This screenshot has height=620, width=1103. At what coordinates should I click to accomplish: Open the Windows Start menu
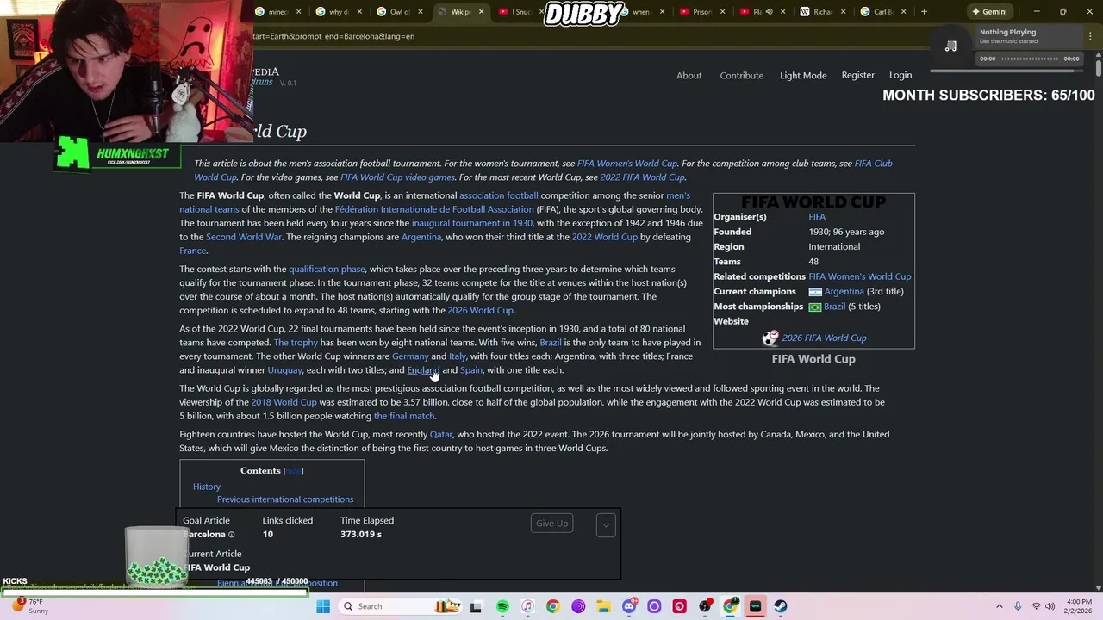pos(323,606)
